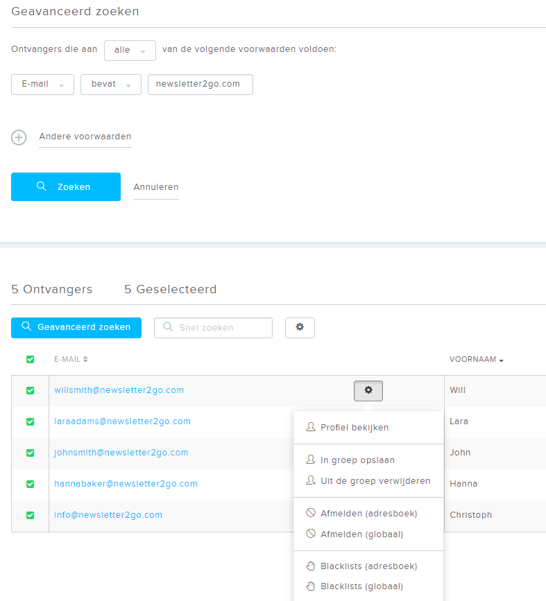Image resolution: width=546 pixels, height=601 pixels.
Task: Toggle the select-all checkbox in header
Action: point(30,359)
